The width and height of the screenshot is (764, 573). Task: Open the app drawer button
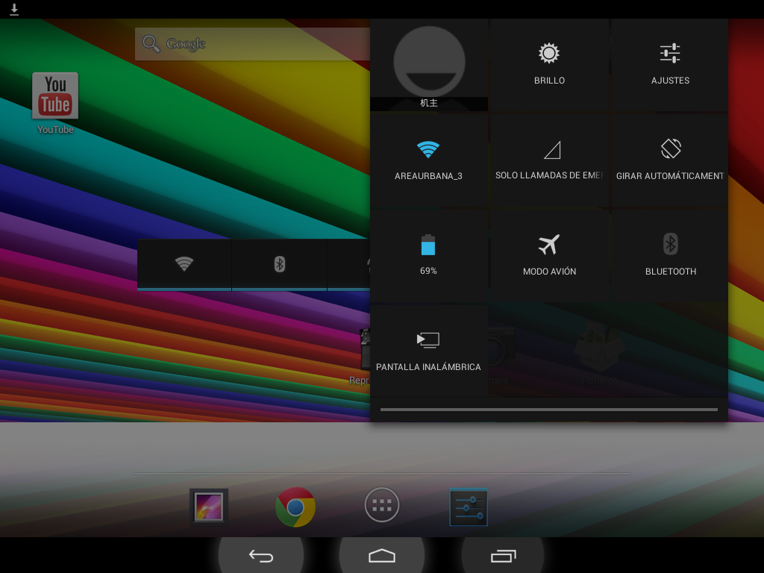coord(382,505)
